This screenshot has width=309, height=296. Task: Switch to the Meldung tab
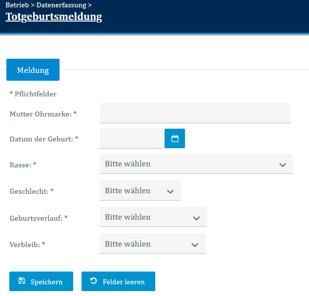pyautogui.click(x=33, y=70)
